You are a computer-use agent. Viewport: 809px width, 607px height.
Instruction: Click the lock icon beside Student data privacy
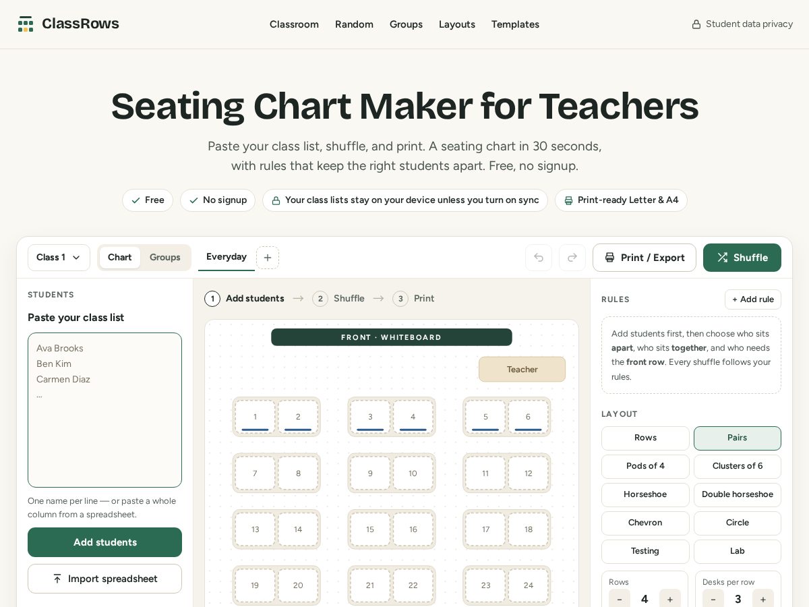(696, 24)
